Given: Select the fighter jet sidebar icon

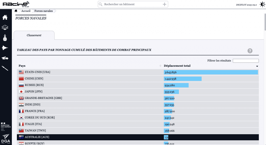Looking at the screenshot, I should click(5, 48).
